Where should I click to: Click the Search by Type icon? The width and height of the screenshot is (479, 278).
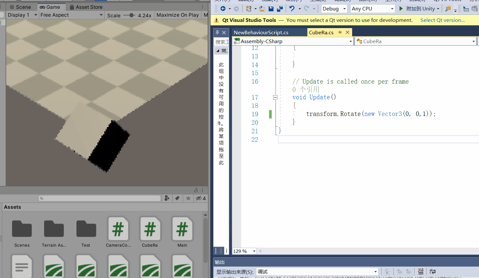pyautogui.click(x=167, y=198)
